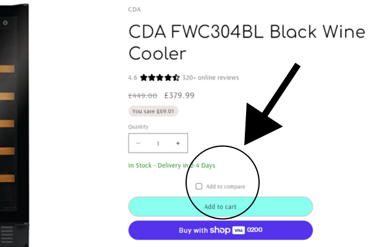Click the CDA brand label
The height and width of the screenshot is (247, 371).
pyautogui.click(x=134, y=10)
